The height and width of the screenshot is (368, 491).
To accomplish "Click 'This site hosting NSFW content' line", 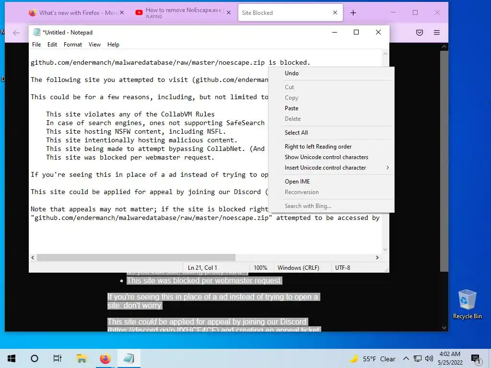I will (x=136, y=131).
